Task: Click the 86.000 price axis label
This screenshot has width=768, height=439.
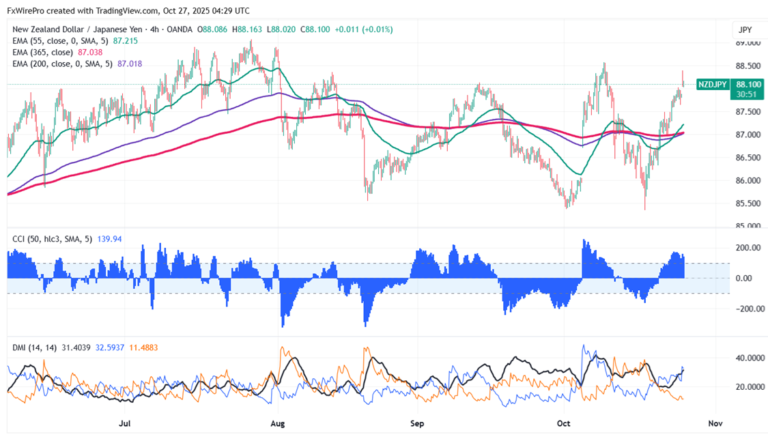Action: [748, 181]
